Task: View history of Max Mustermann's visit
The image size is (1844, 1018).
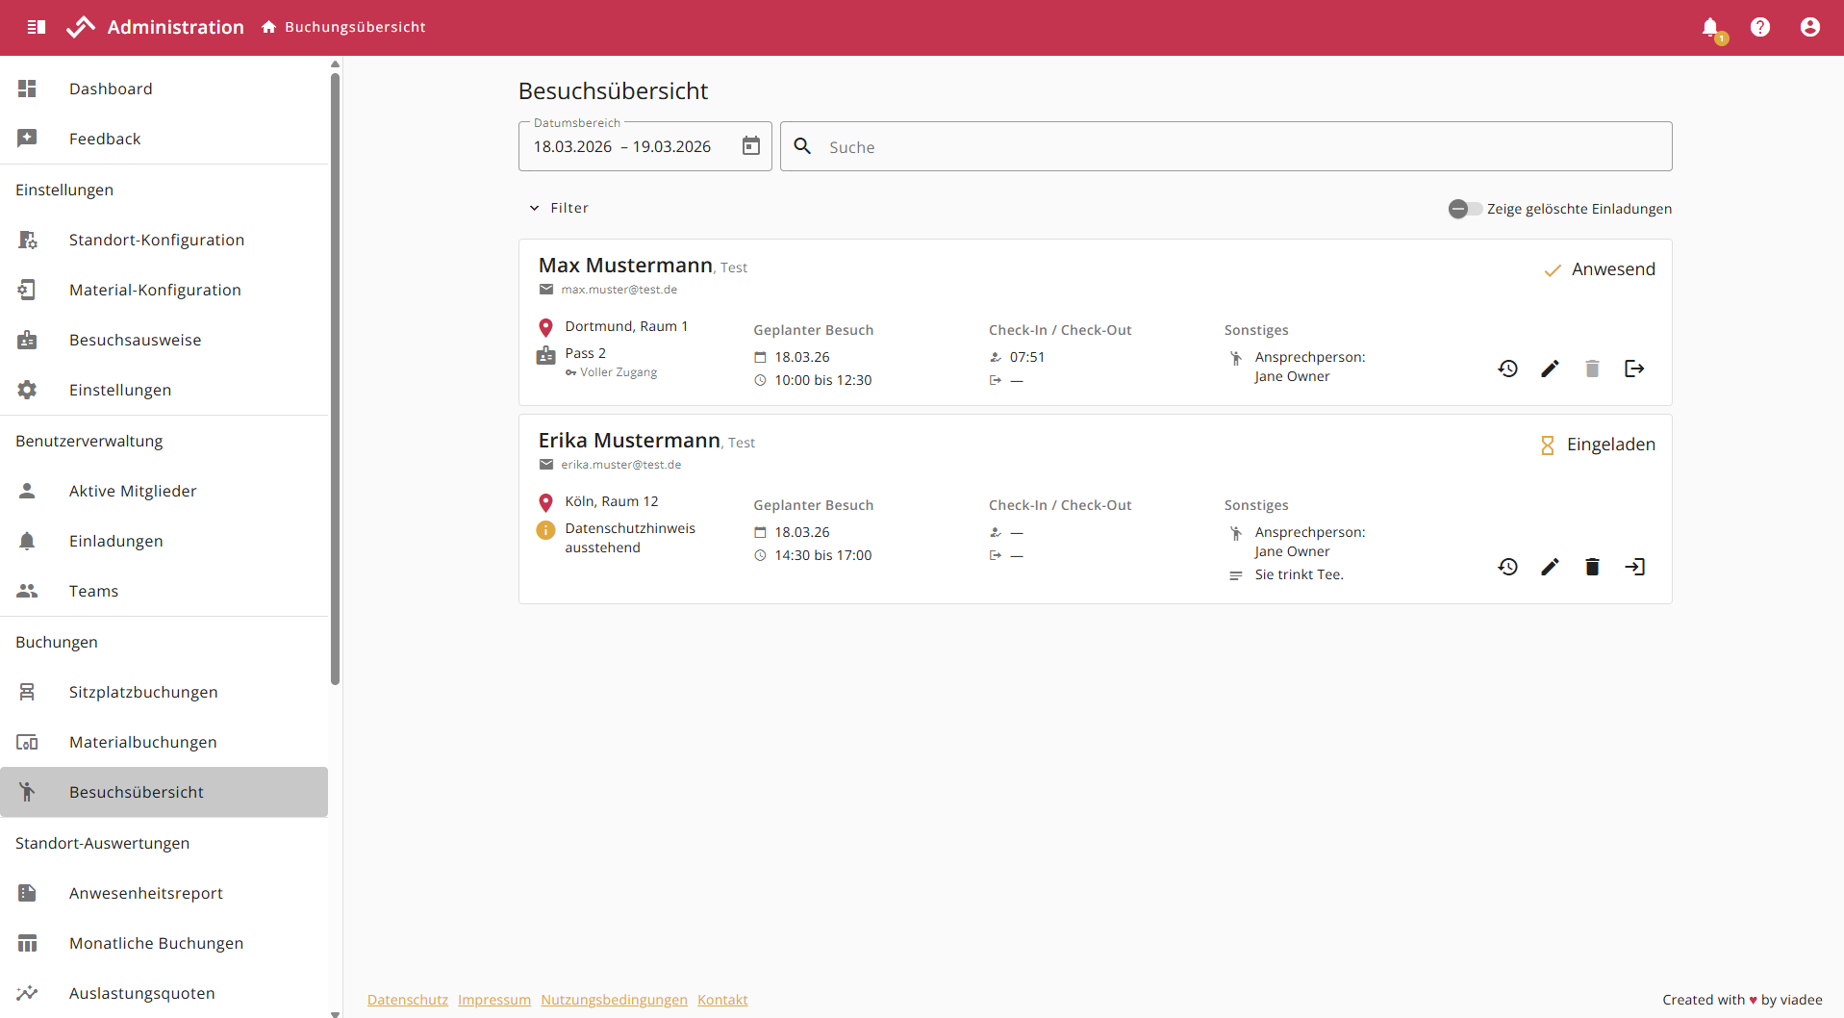Action: coord(1507,369)
